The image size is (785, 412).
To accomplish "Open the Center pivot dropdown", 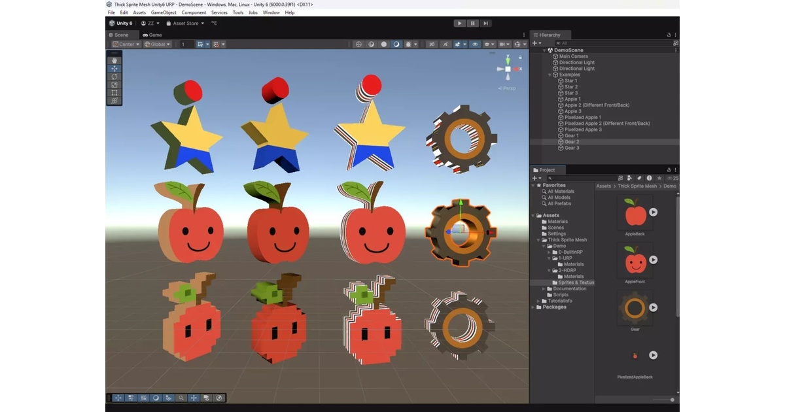I will tap(125, 44).
